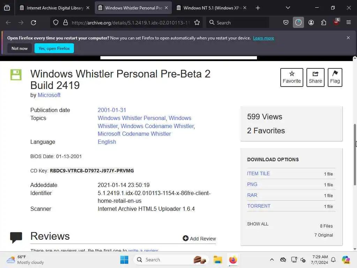This screenshot has height=268, width=357.
Task: Open a new browser tab
Action: click(258, 8)
